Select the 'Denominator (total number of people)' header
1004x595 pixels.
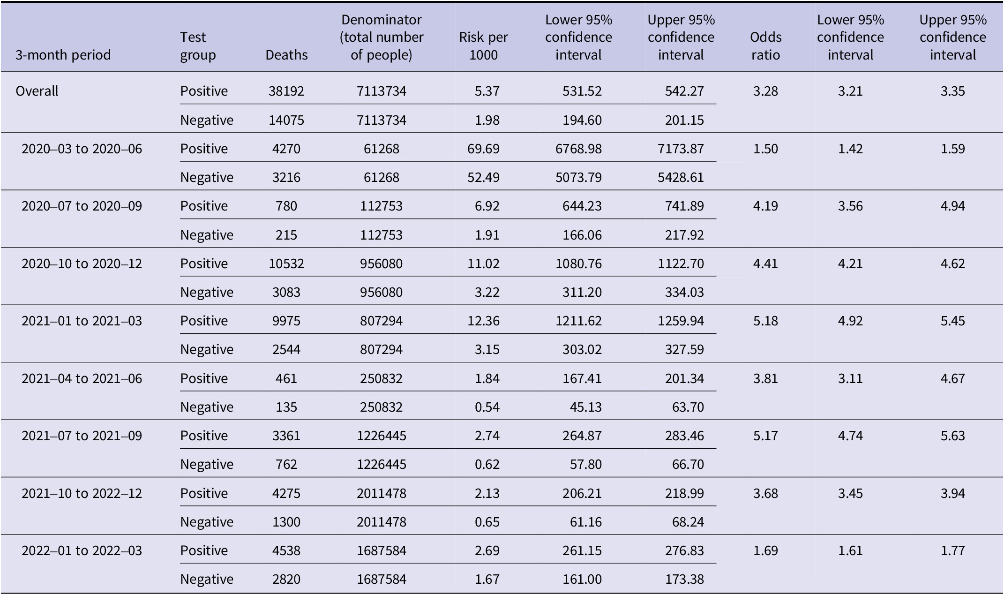pyautogui.click(x=382, y=37)
